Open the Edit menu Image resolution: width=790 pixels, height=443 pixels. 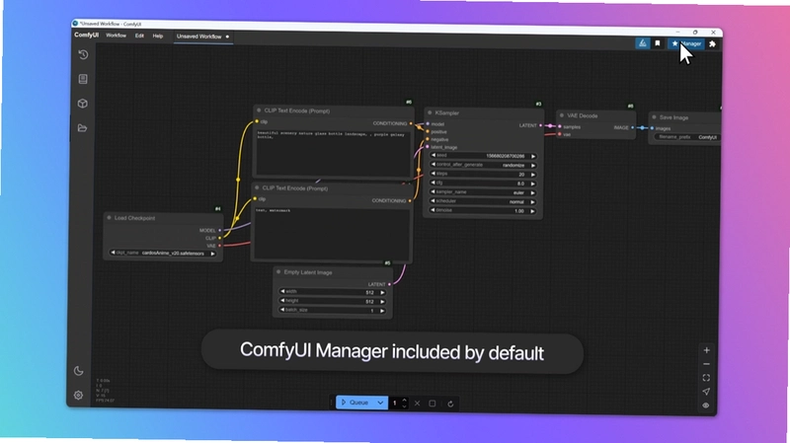coord(139,36)
